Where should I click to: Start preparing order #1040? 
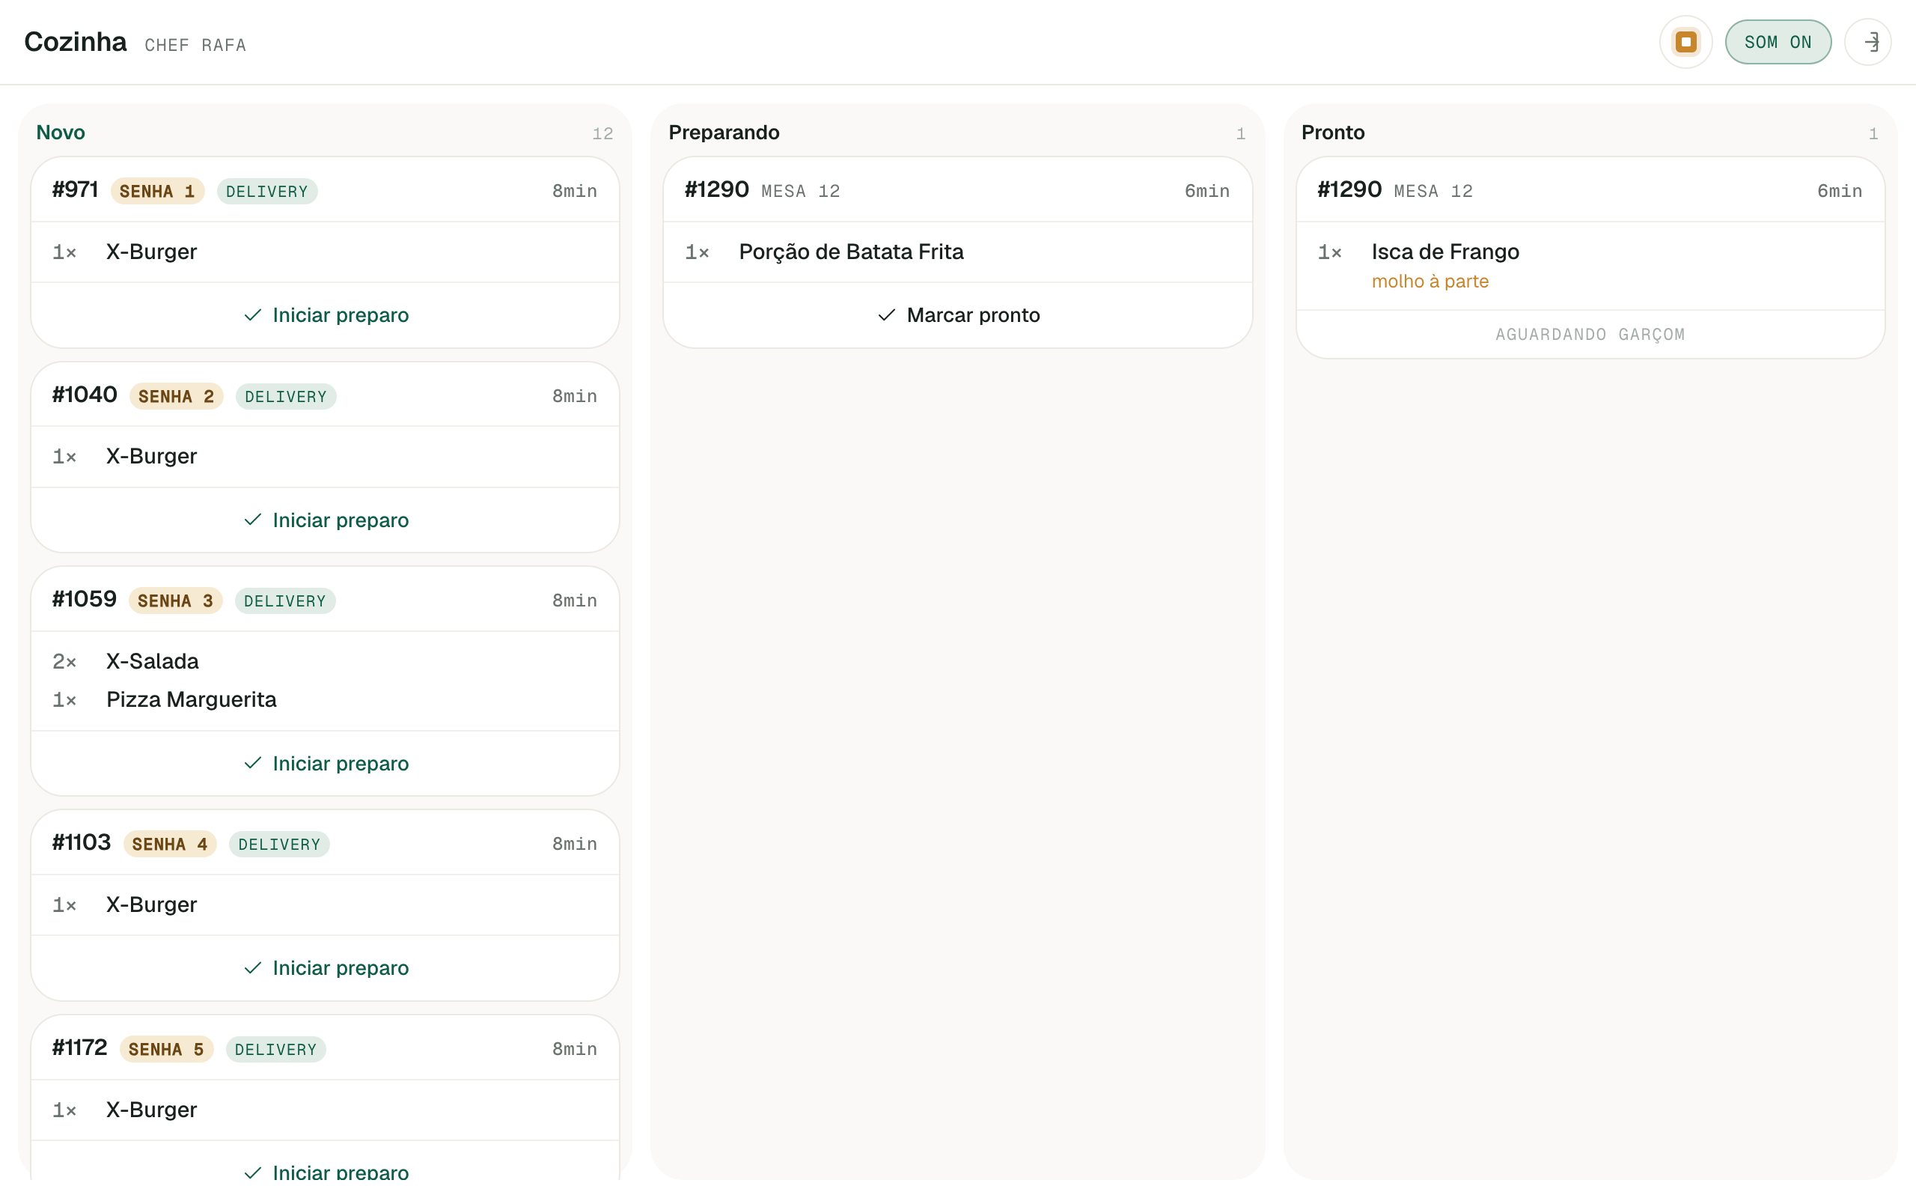point(326,520)
